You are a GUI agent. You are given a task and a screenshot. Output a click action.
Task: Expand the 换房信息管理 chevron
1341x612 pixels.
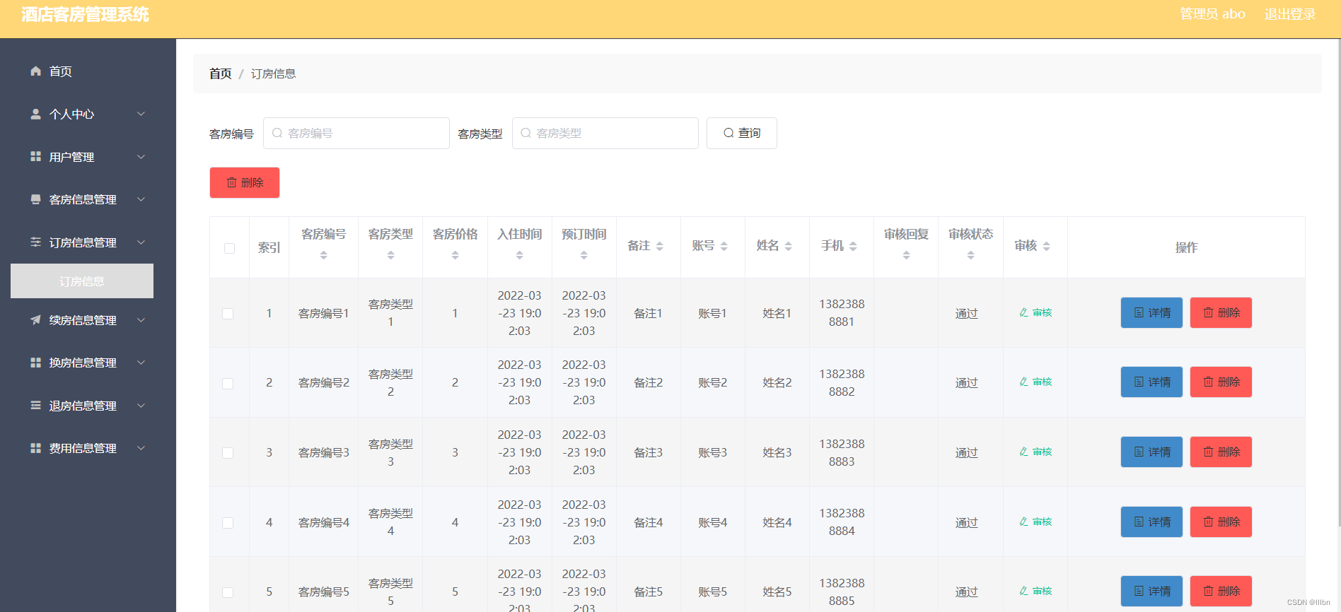tap(141, 363)
